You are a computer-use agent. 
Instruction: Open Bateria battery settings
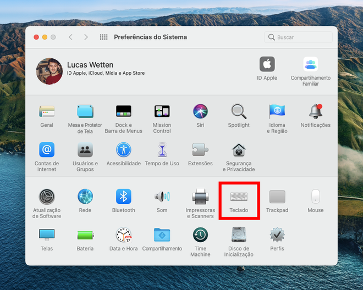click(x=85, y=235)
